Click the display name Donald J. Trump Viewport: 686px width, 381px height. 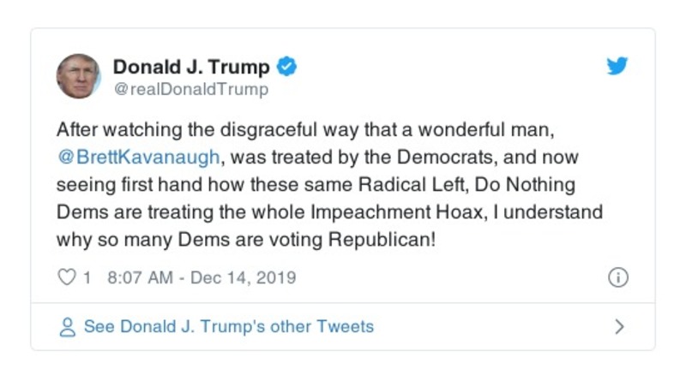pos(191,67)
